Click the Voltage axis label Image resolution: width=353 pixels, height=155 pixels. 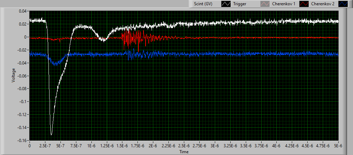(13, 75)
